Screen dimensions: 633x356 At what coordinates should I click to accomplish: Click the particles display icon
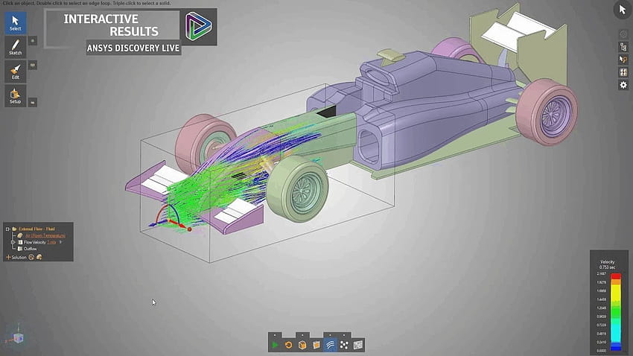(x=344, y=345)
